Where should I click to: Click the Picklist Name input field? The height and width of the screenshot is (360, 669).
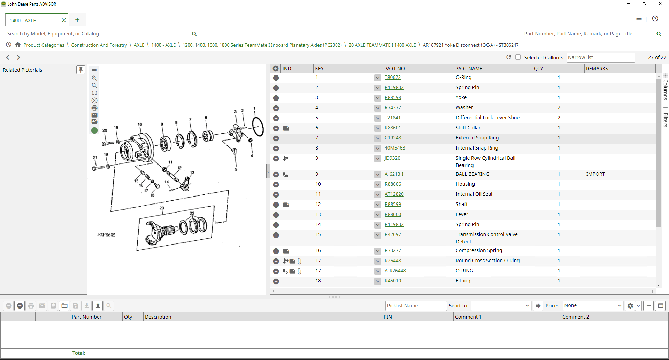[x=416, y=306]
